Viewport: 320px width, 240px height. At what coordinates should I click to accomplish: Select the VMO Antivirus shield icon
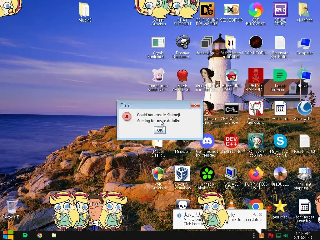[x=158, y=178]
